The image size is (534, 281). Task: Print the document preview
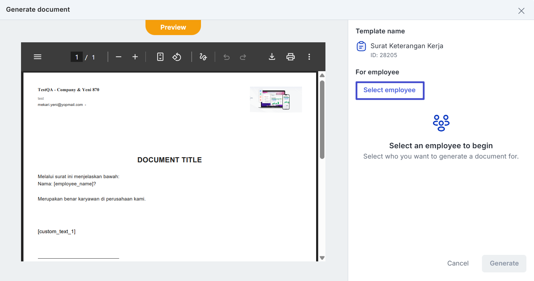tap(291, 57)
